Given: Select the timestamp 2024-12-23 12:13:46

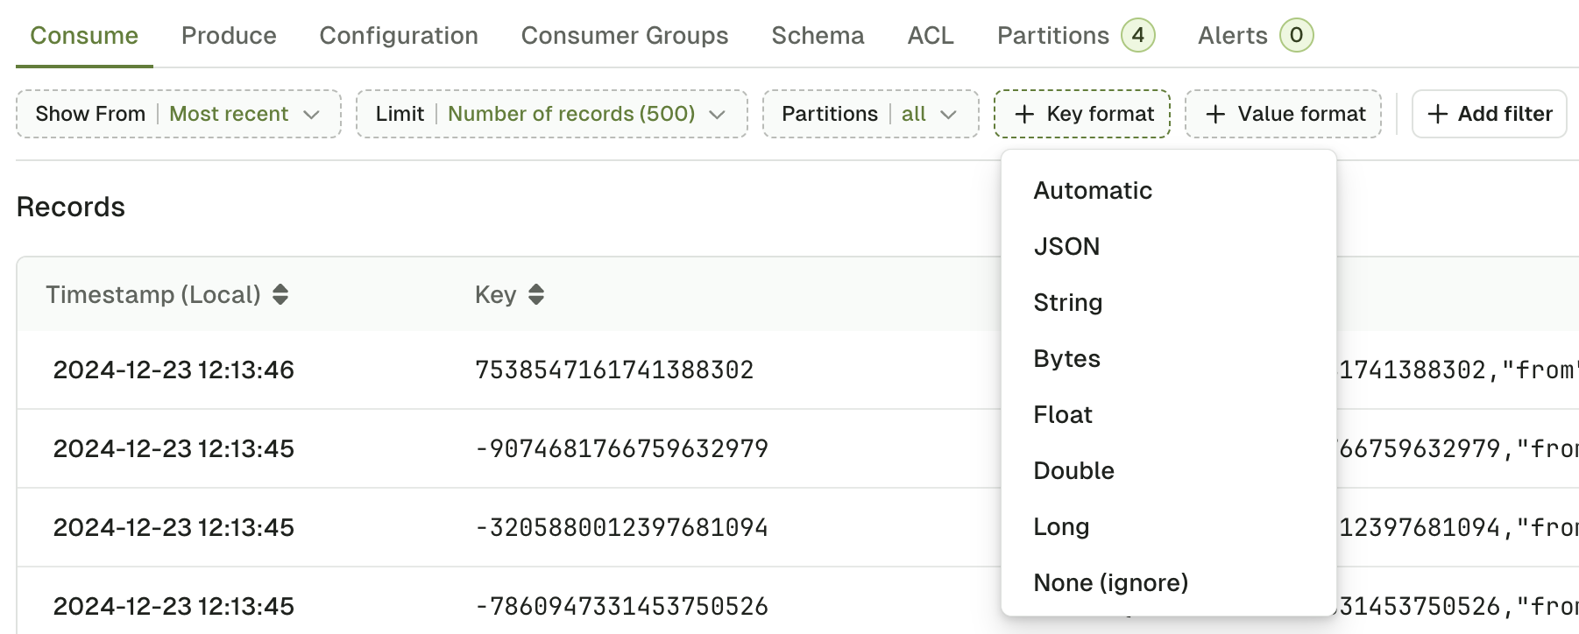Looking at the screenshot, I should 173,370.
